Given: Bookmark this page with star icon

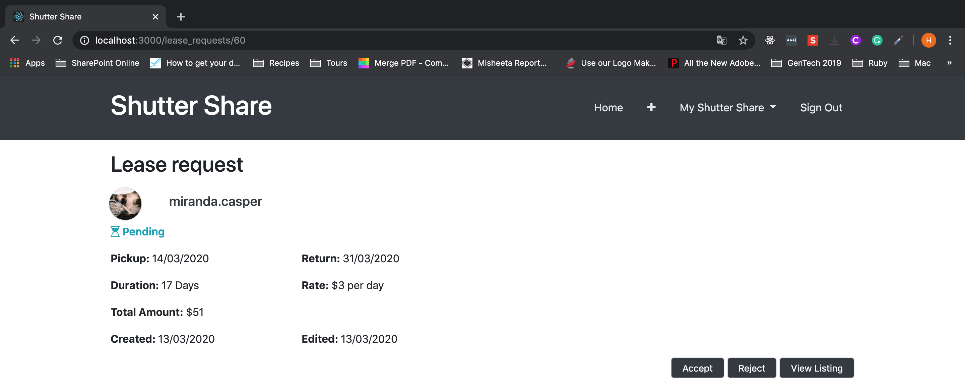Looking at the screenshot, I should pyautogui.click(x=743, y=41).
